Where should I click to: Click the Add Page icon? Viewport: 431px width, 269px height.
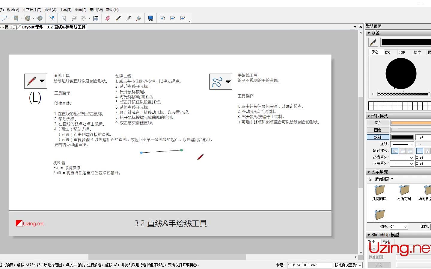point(162,18)
